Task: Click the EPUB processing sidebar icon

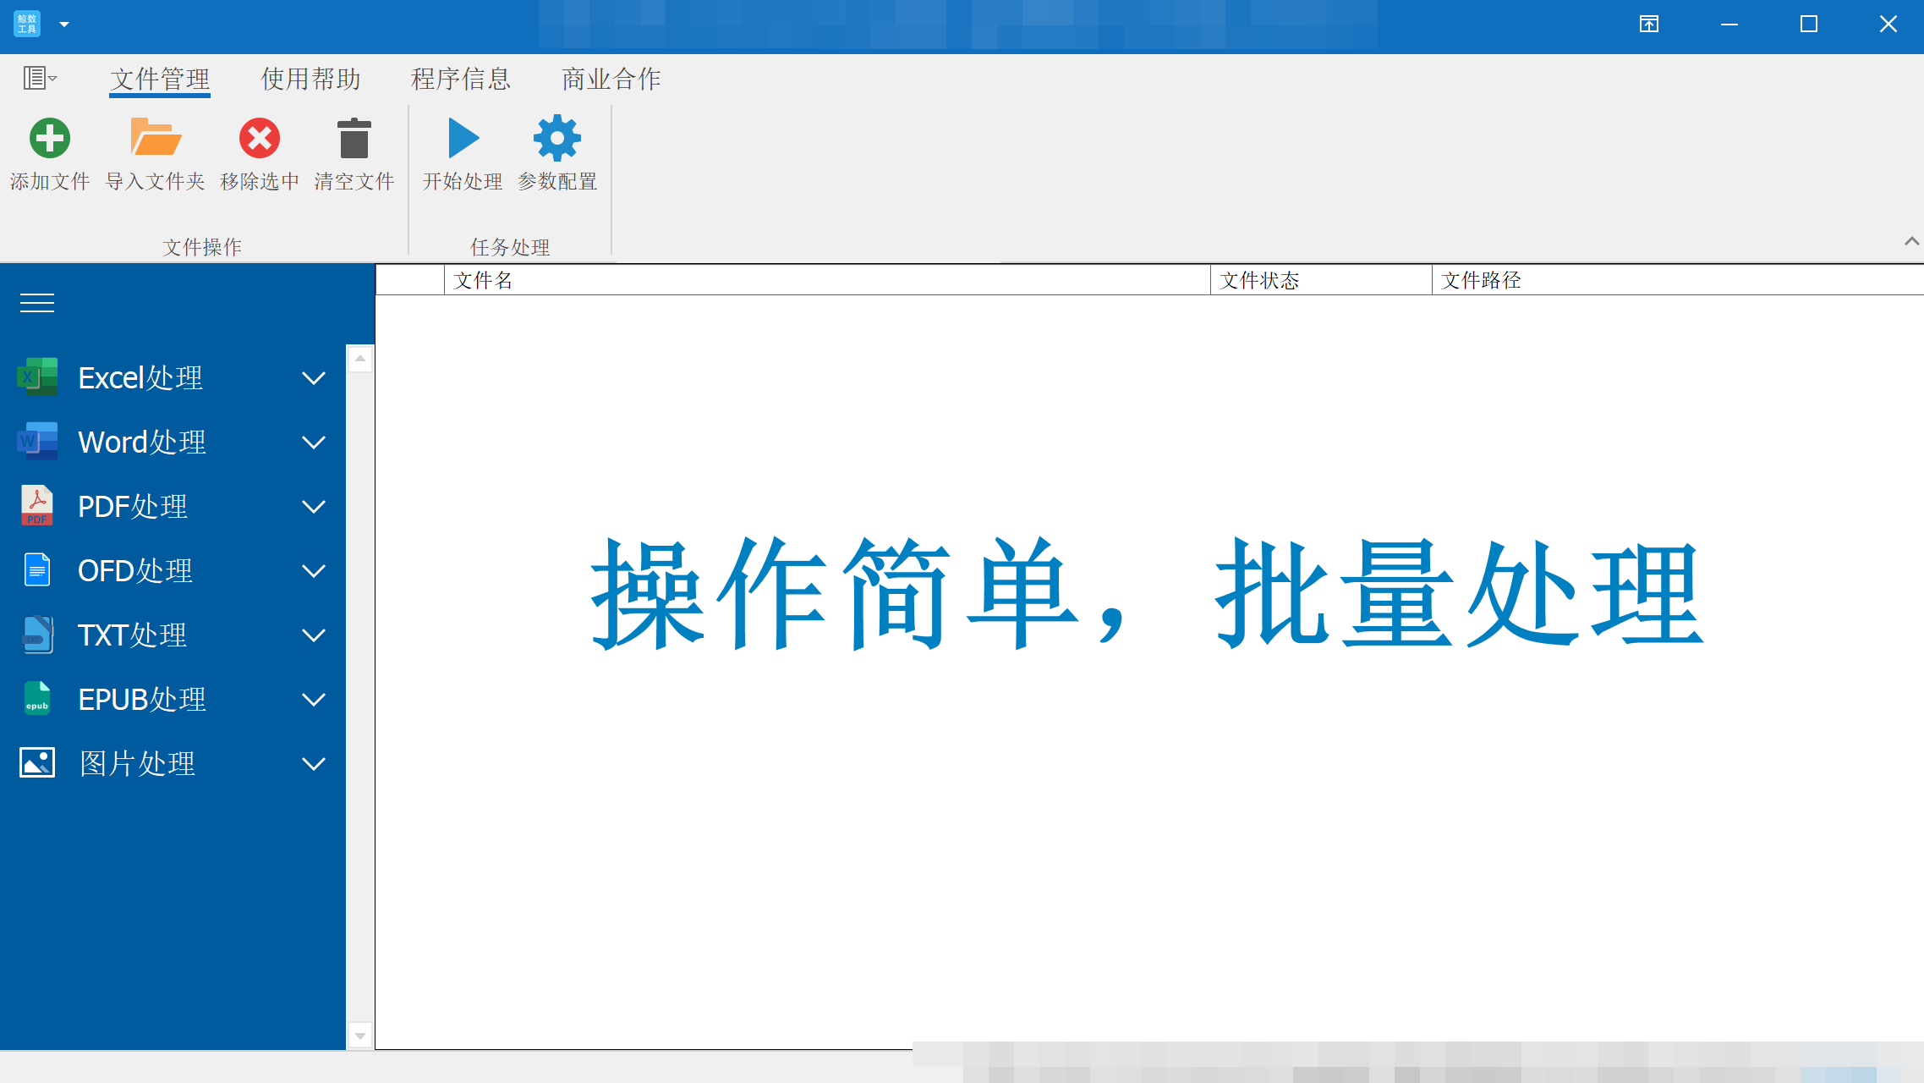Action: pyautogui.click(x=37, y=699)
